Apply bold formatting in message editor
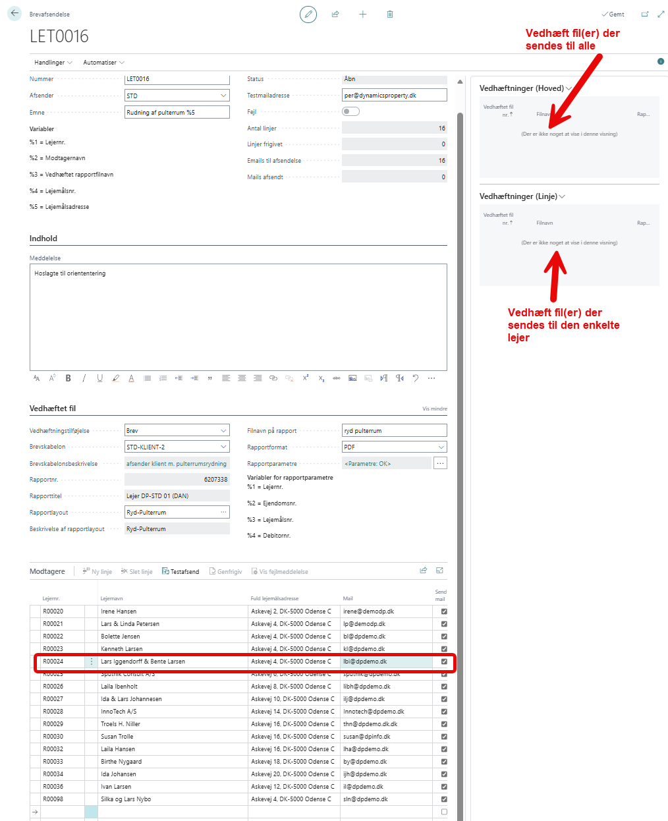The width and height of the screenshot is (668, 821). [x=68, y=378]
